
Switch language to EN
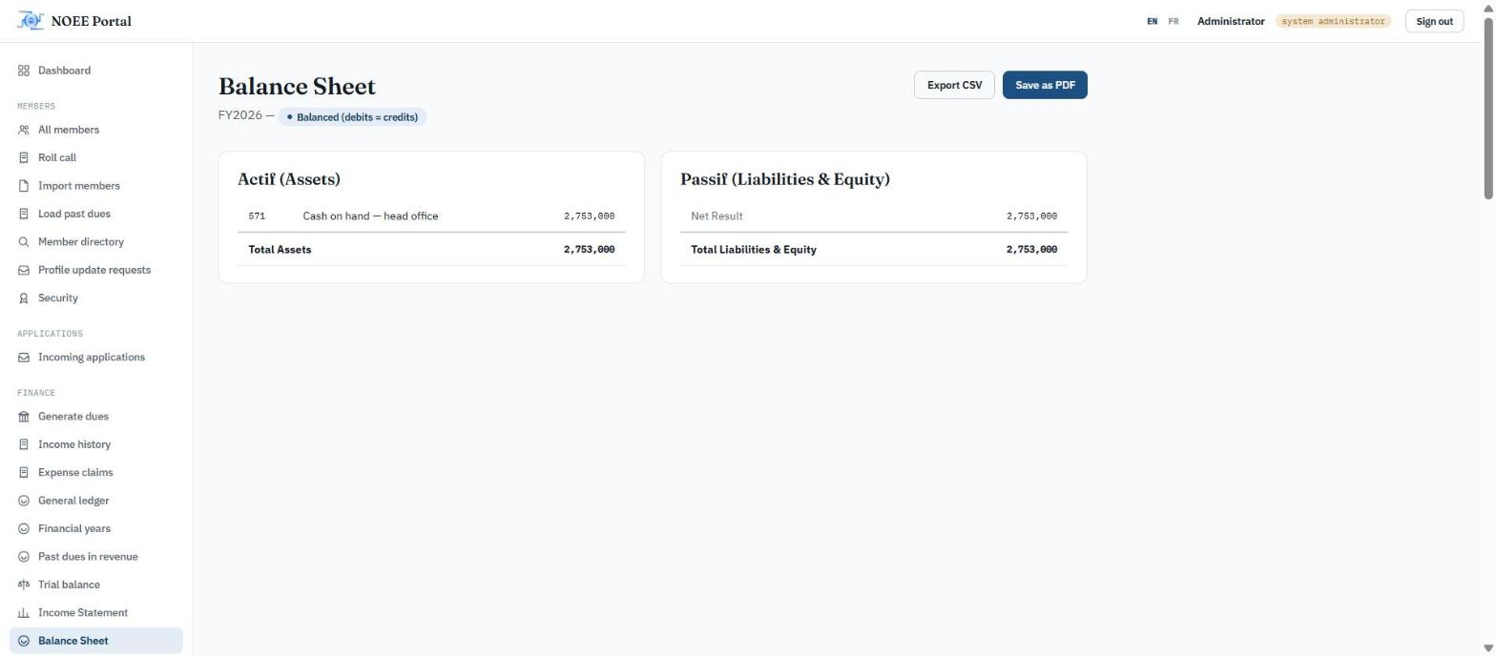pyautogui.click(x=1153, y=21)
